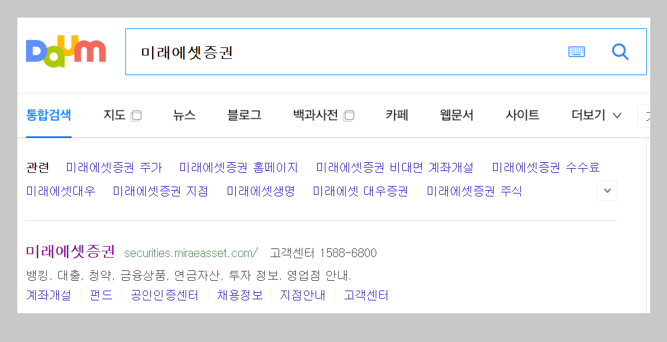667x342 pixels.
Task: Open the 지점안내 sublink
Action: 302,295
